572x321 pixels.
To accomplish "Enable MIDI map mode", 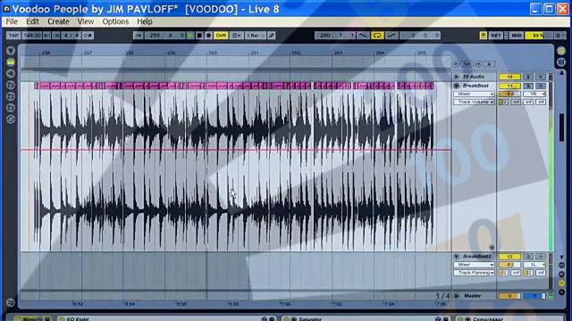I will pos(517,36).
